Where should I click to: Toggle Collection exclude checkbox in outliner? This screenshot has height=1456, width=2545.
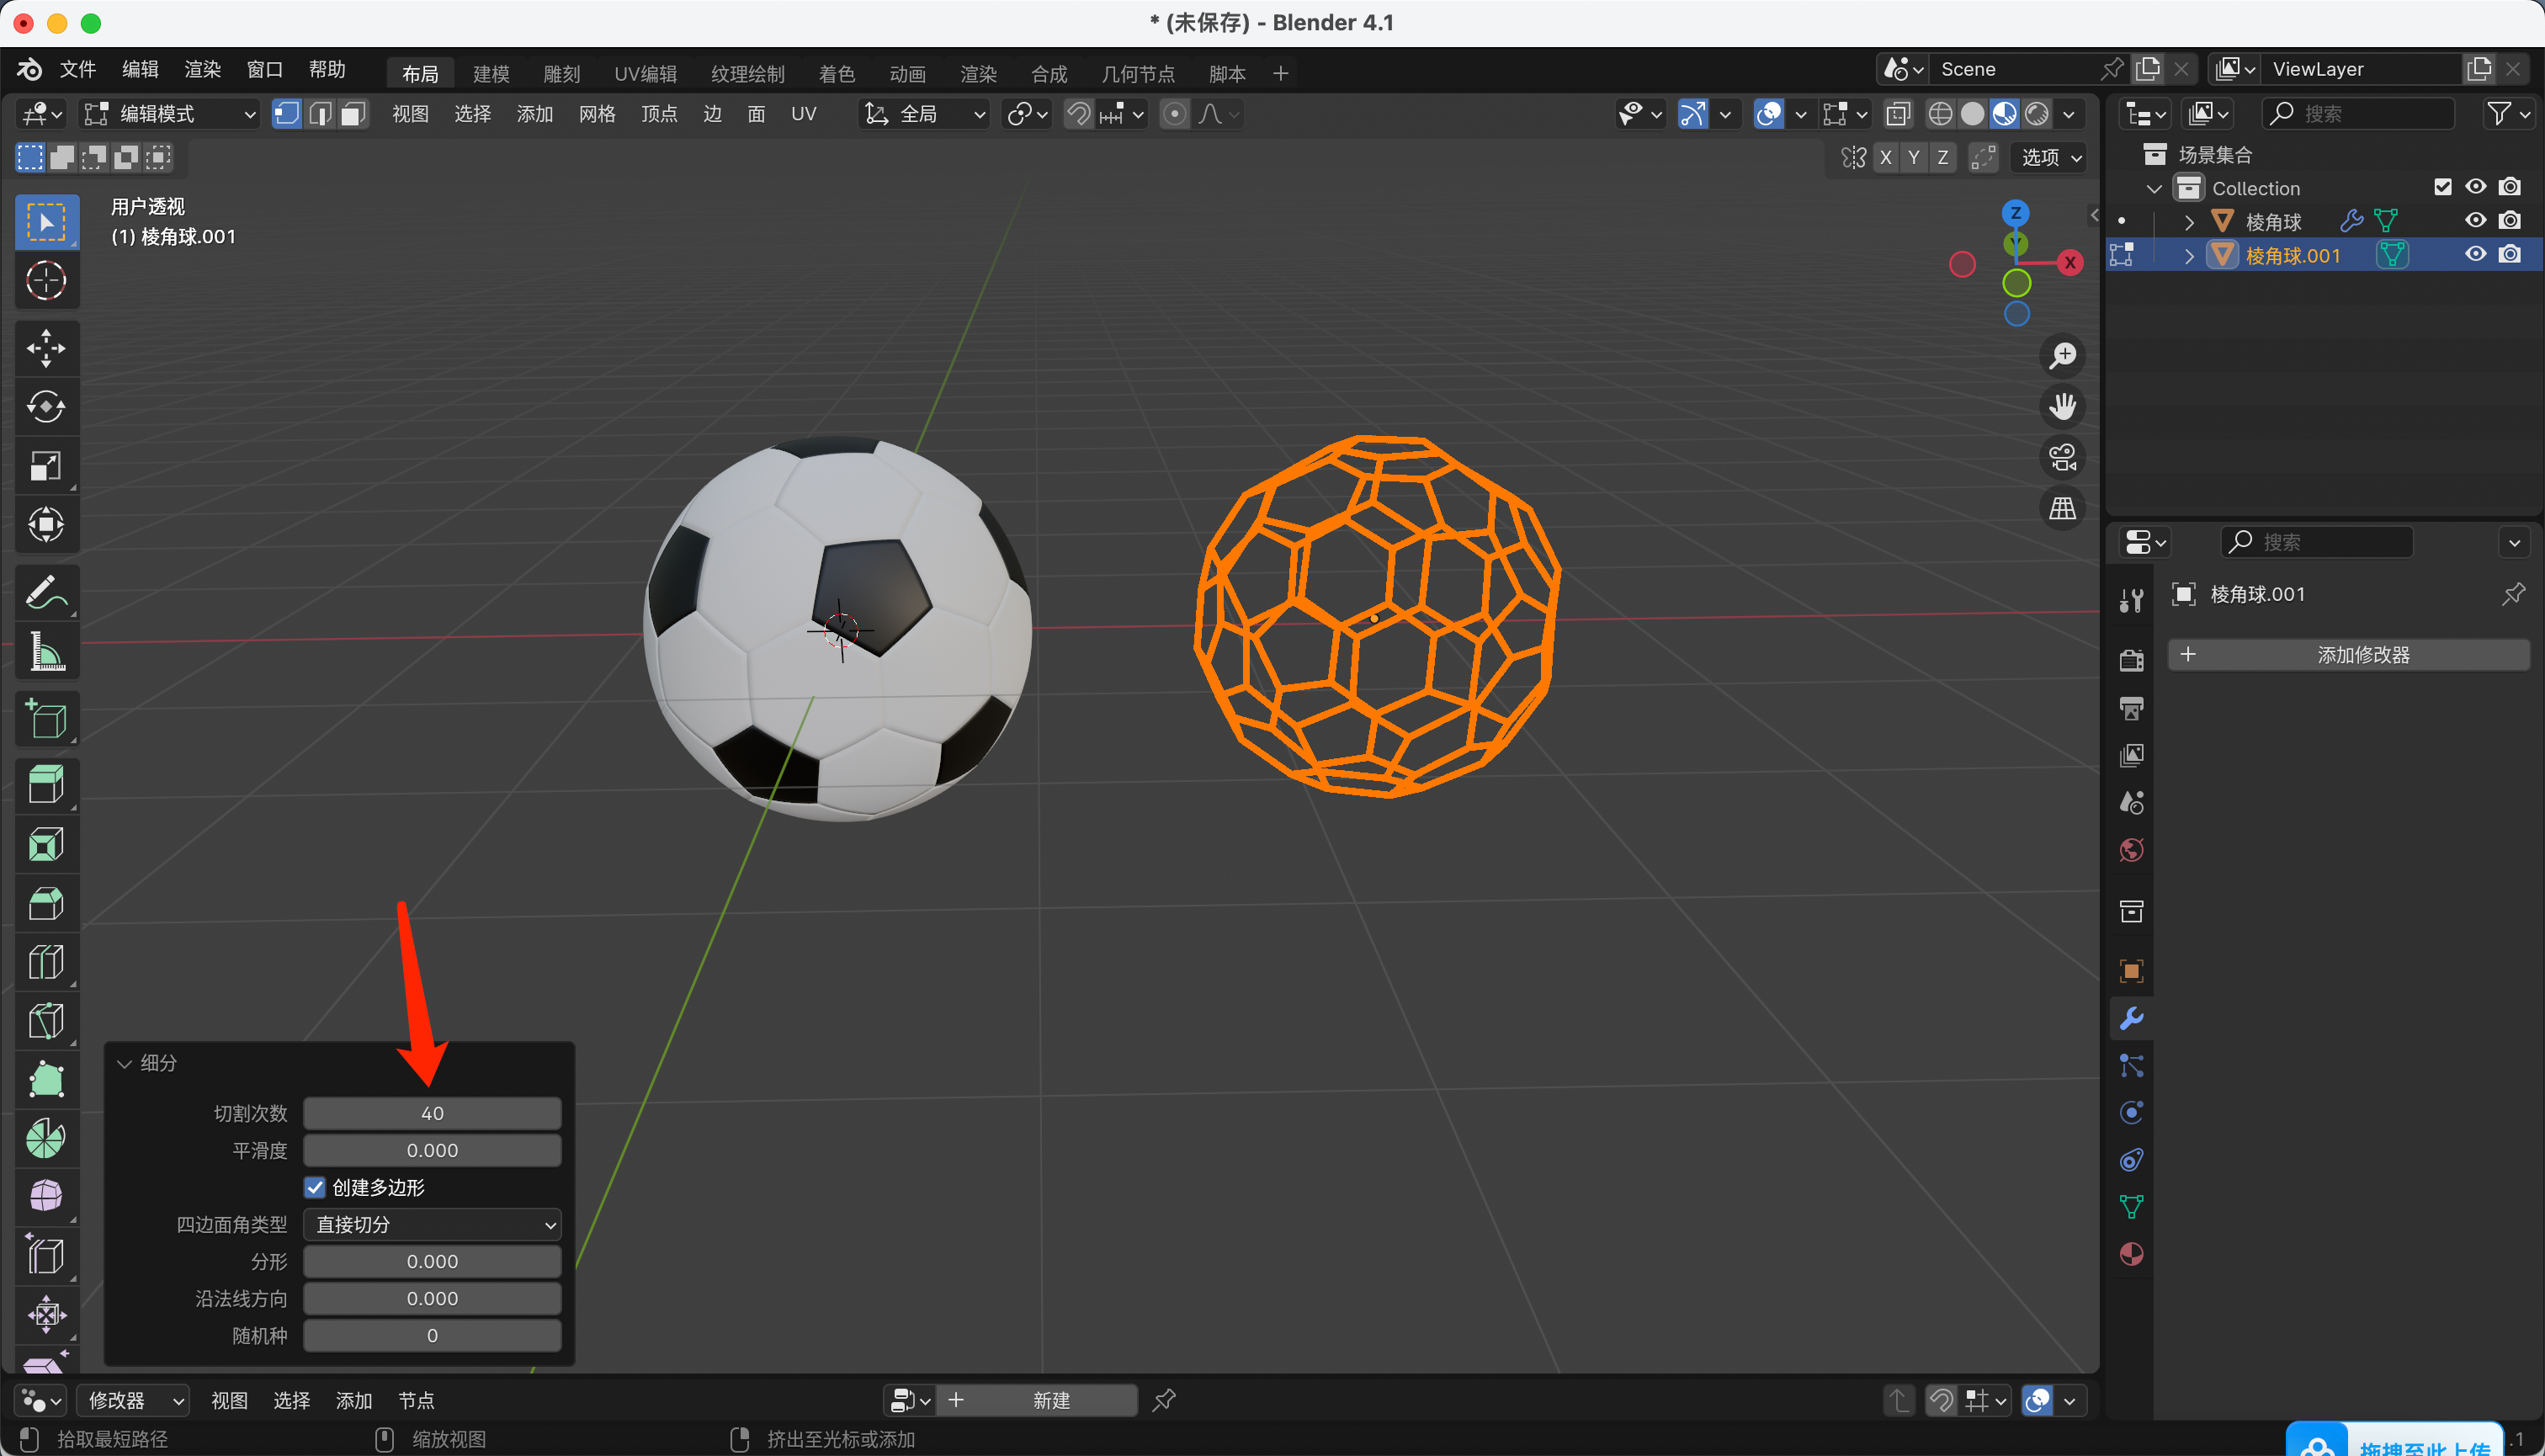pyautogui.click(x=2442, y=187)
